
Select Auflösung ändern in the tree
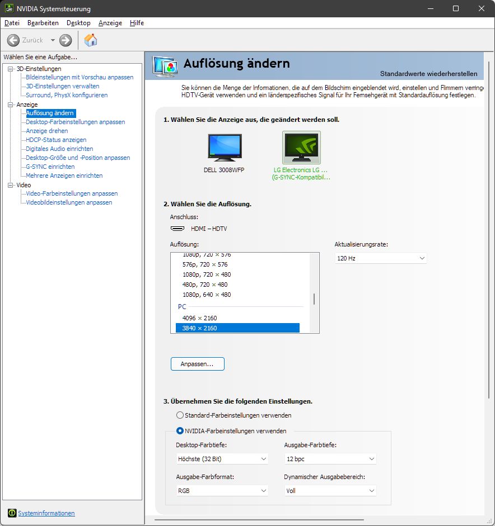[x=51, y=113]
